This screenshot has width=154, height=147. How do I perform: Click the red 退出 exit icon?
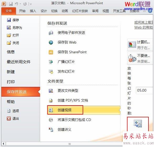[x=9, y=118]
